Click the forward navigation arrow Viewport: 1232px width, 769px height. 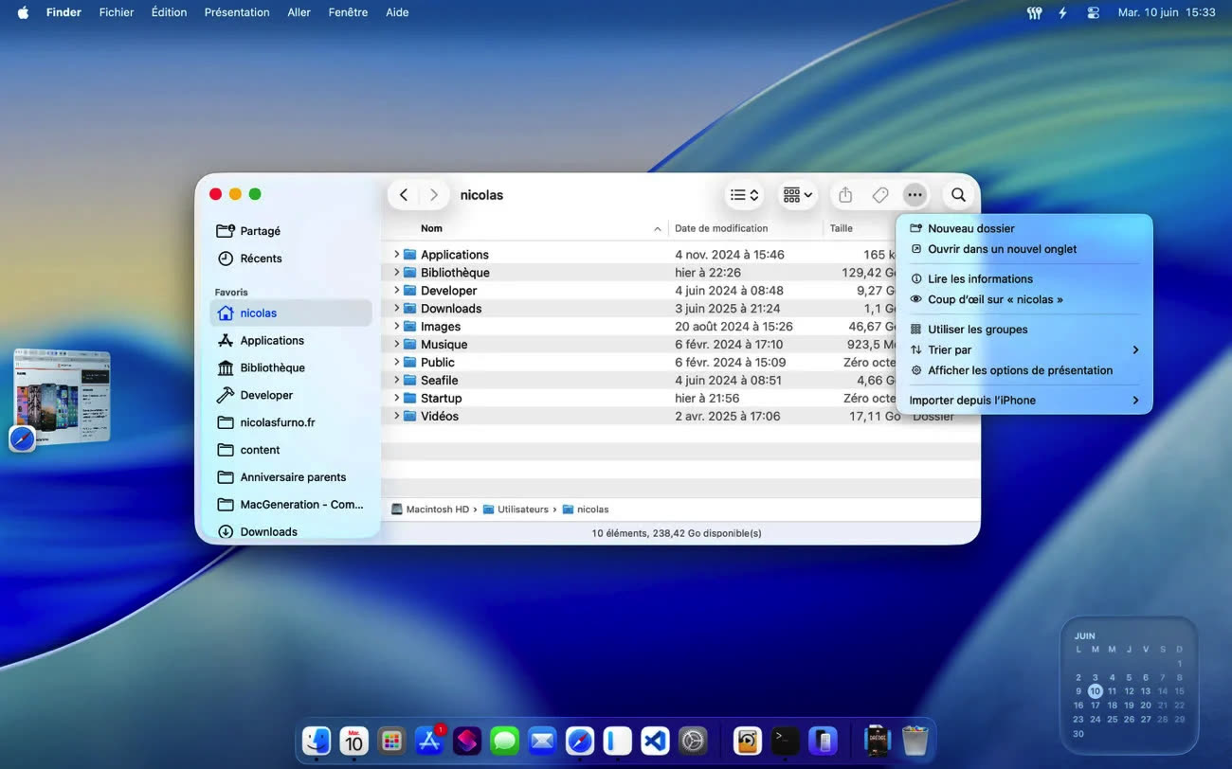point(434,195)
